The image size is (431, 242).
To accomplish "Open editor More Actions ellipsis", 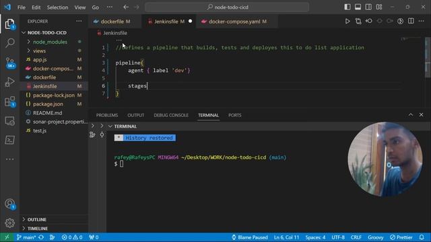I will (x=422, y=21).
